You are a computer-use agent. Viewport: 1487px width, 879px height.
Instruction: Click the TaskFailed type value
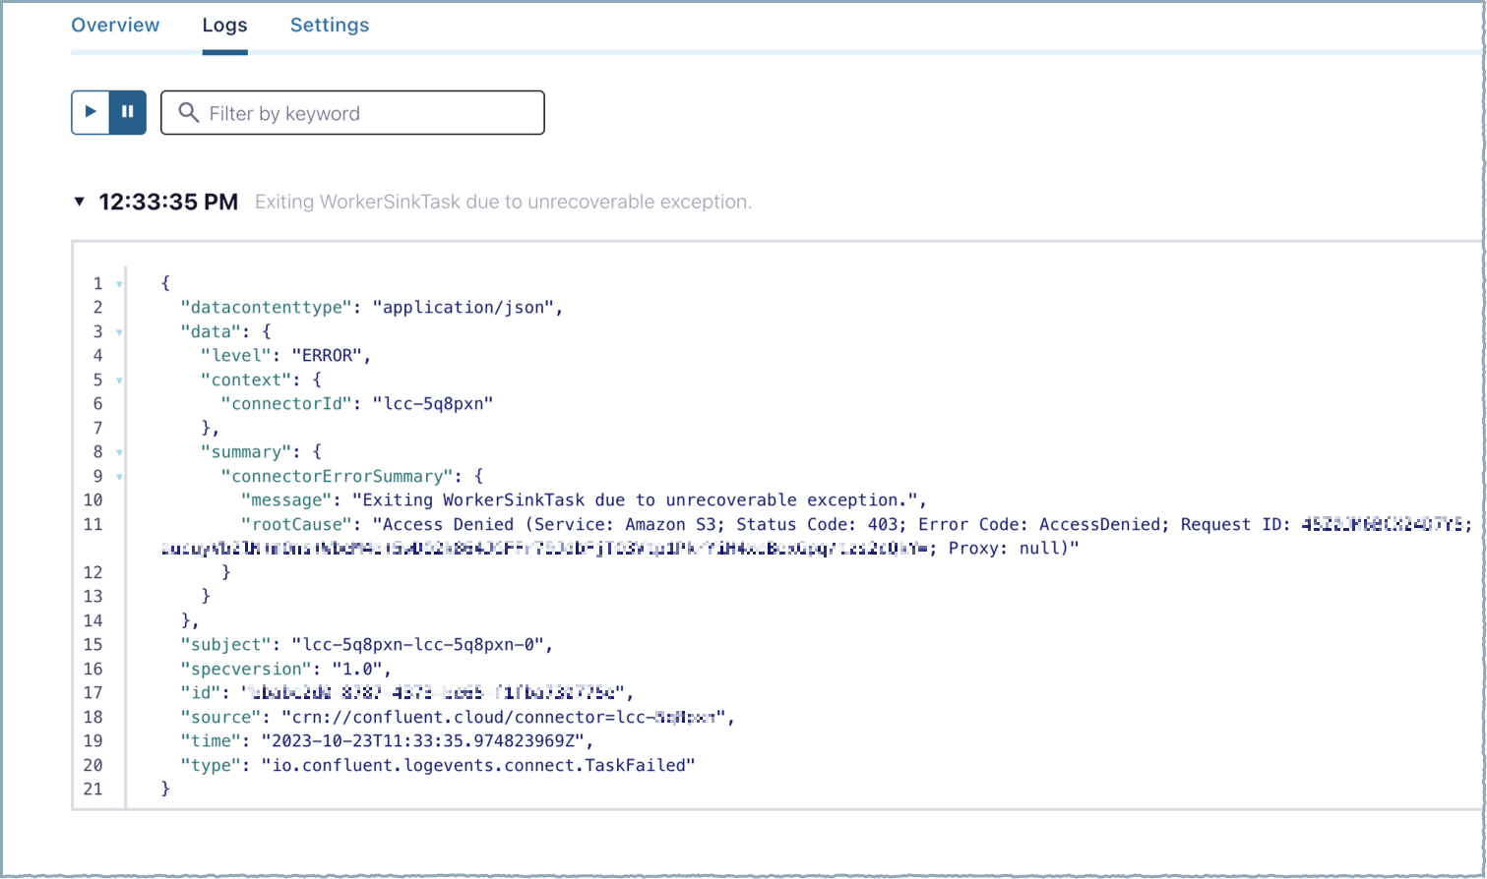tap(477, 765)
